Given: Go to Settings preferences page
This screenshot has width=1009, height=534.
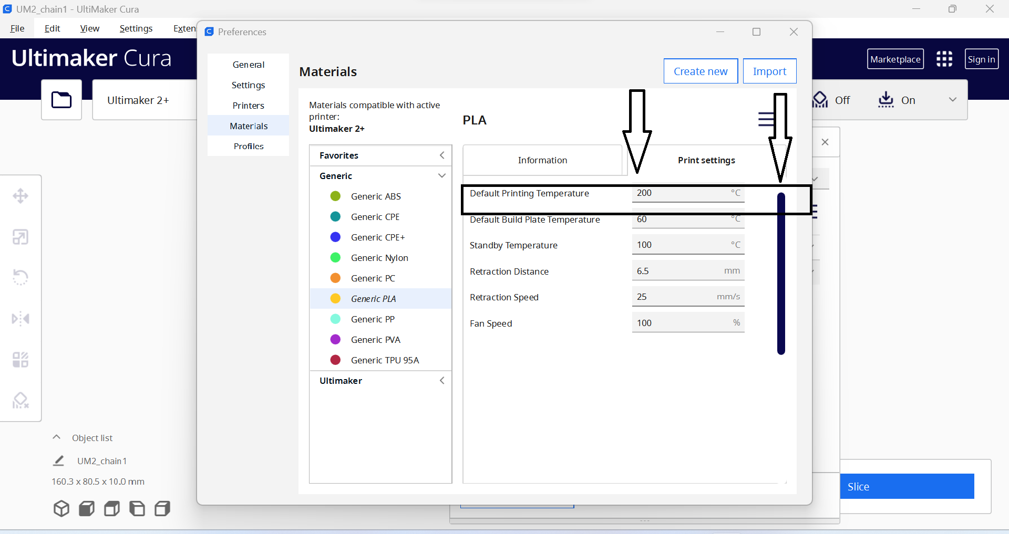Looking at the screenshot, I should click(249, 85).
